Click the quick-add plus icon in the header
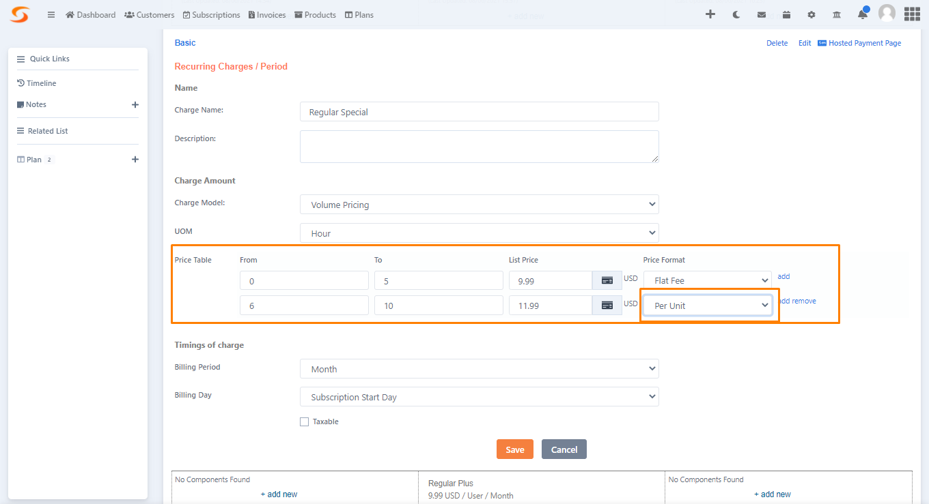Screen dimensions: 929x504 (x=710, y=13)
